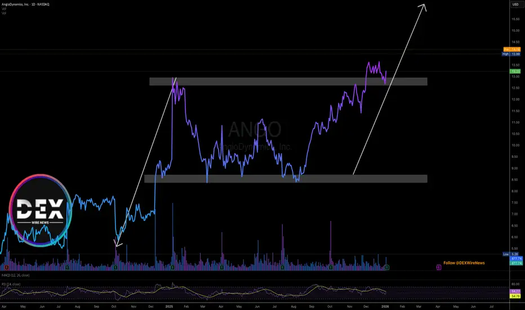Open the October 2024 earnings marker
This screenshot has height=310, width=525.
[115, 267]
